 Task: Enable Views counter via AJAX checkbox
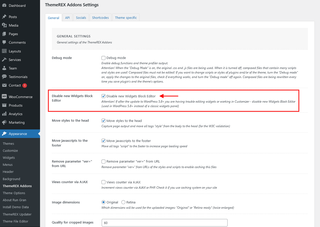103,182
